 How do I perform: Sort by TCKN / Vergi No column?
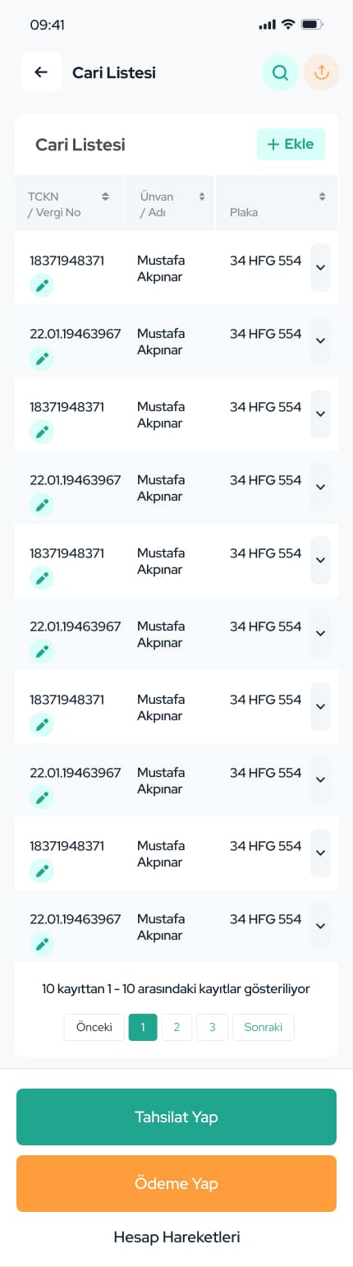coord(105,197)
